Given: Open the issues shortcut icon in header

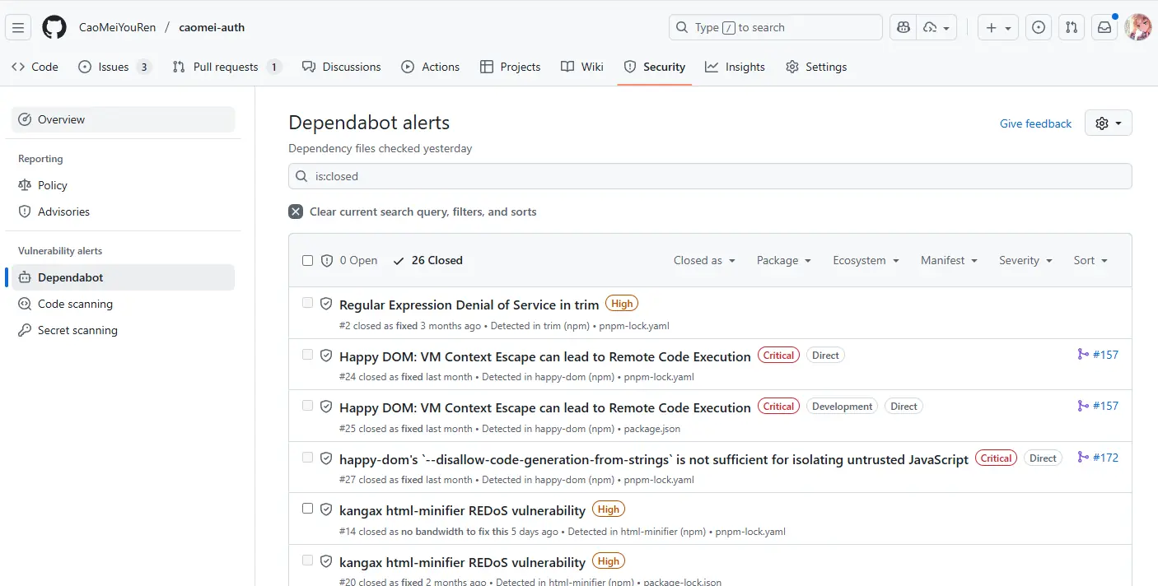Looking at the screenshot, I should (x=1039, y=27).
